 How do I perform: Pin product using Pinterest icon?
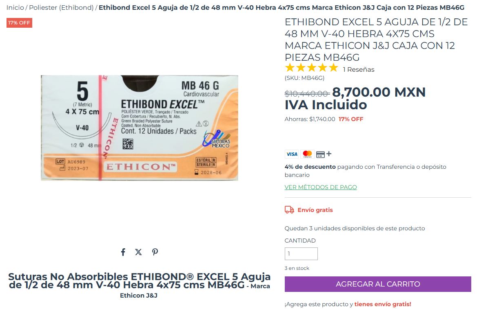pos(155,252)
